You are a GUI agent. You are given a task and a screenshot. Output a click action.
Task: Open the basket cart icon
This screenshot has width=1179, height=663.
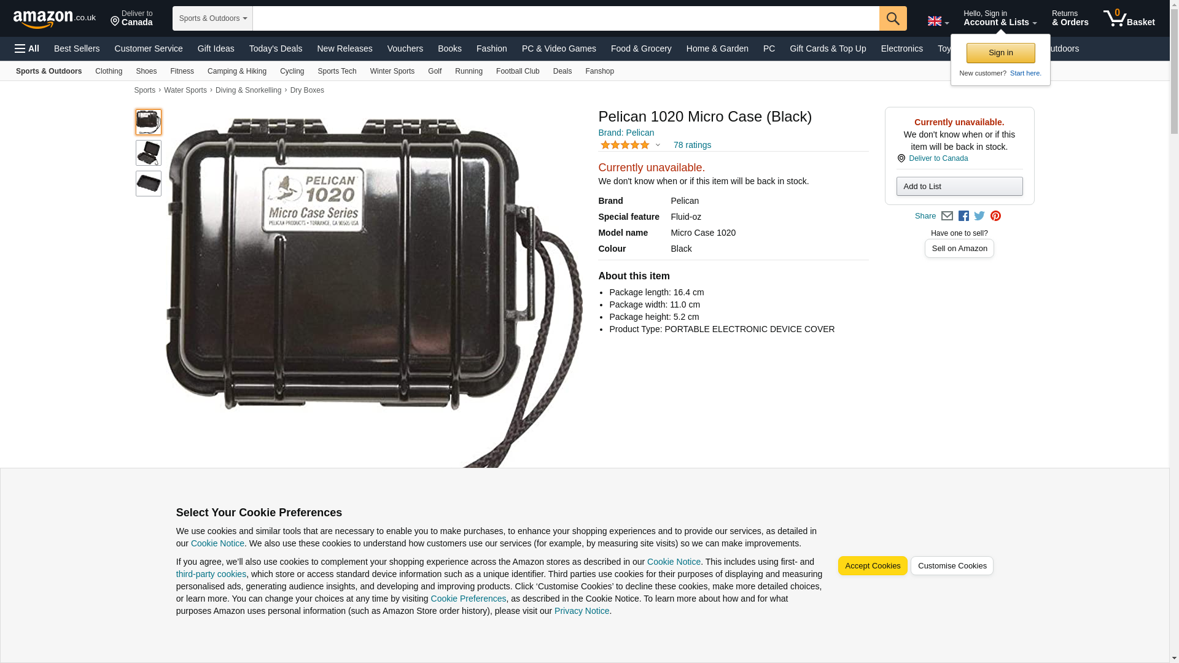click(x=1129, y=18)
